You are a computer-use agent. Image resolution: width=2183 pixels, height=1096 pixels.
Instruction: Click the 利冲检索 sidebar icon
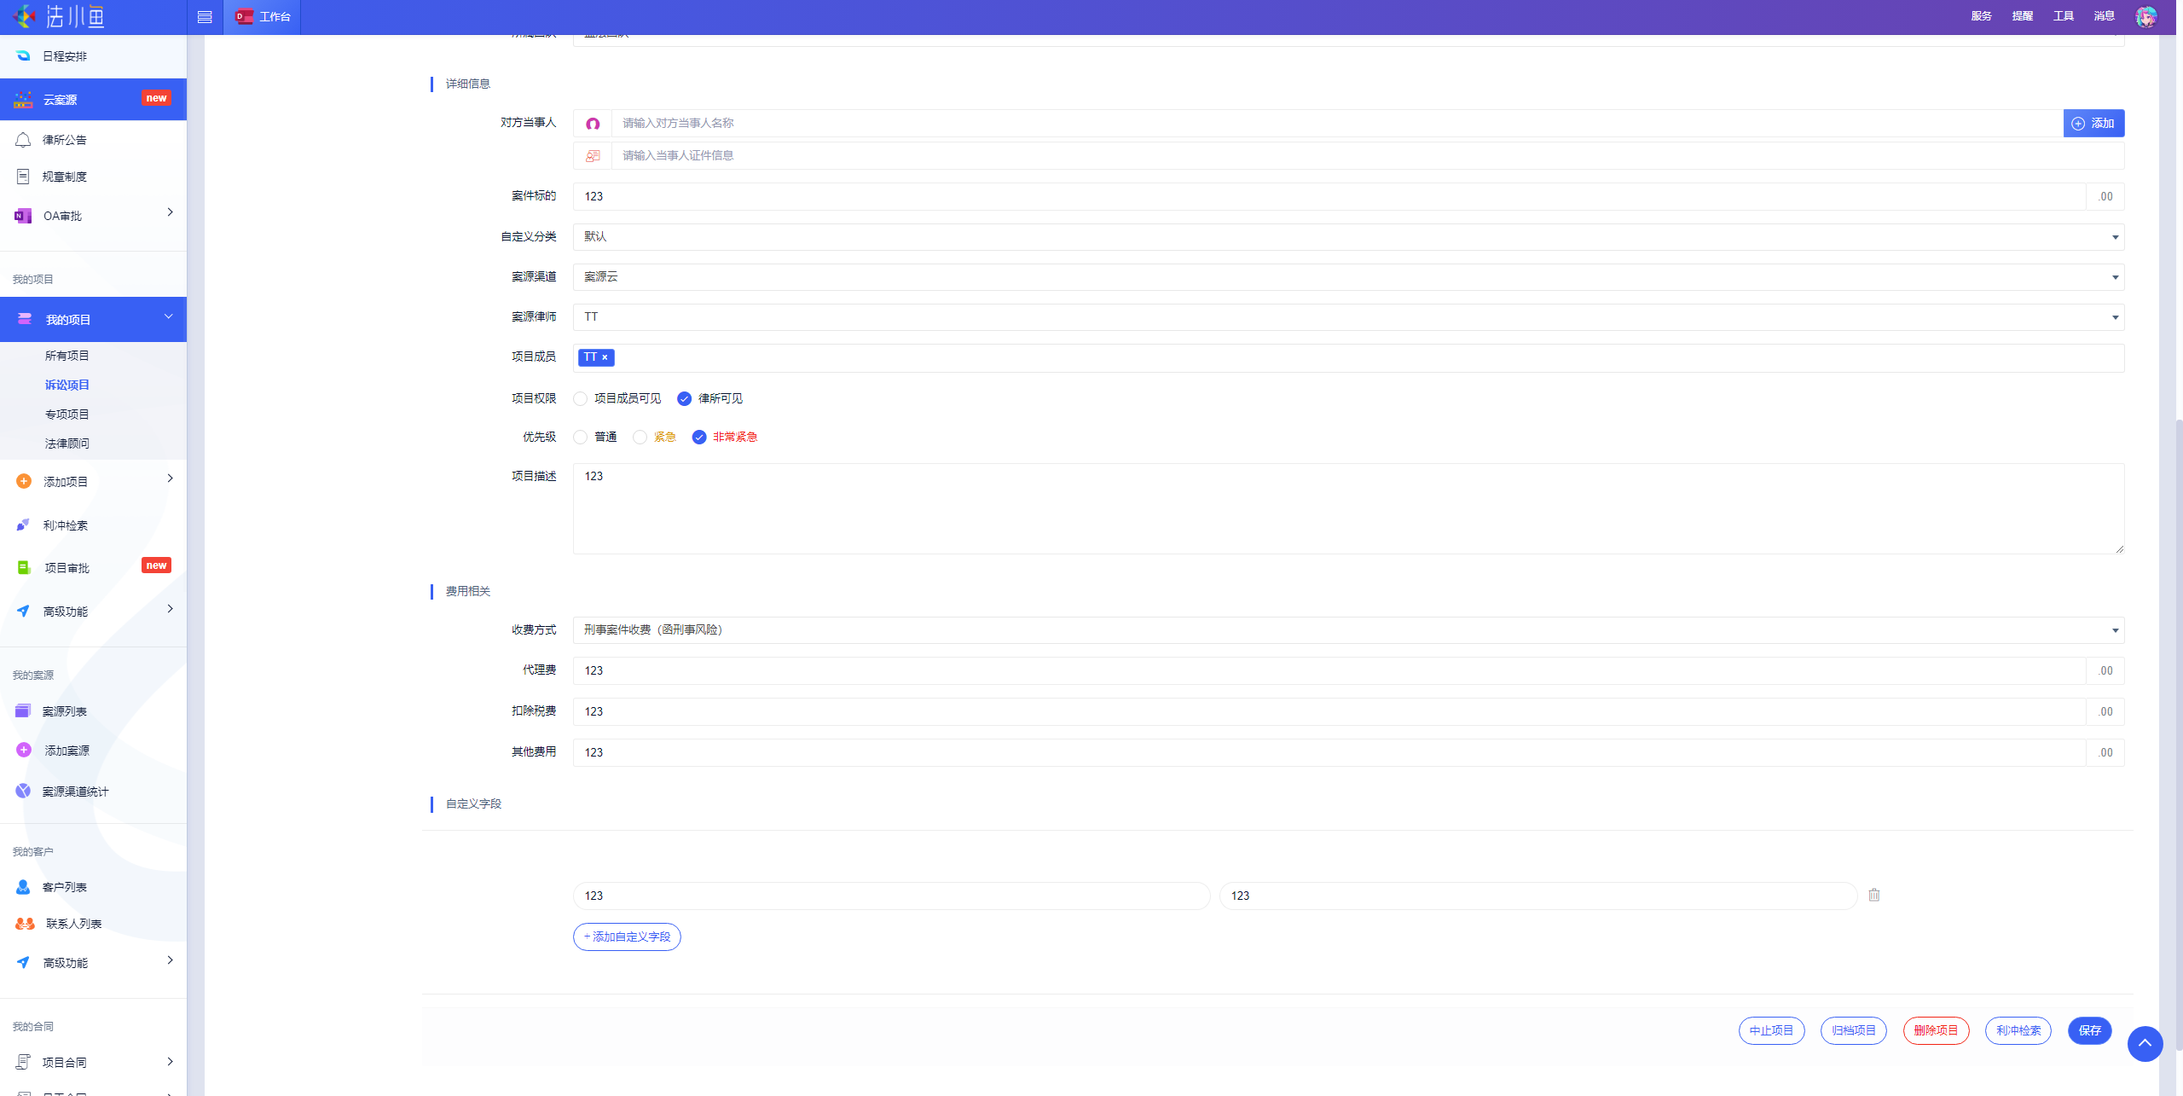[x=23, y=525]
